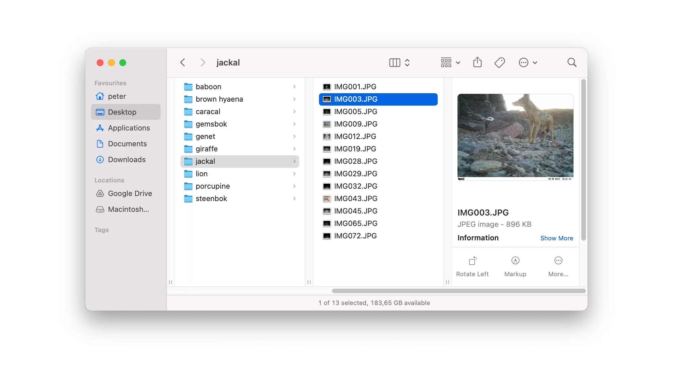Open the brown hyaena folder
Screen dimensions: 673x379
[219, 99]
